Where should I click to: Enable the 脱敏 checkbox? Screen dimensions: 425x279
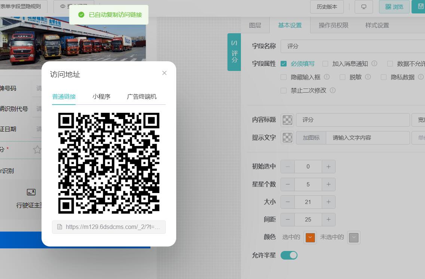(342, 77)
